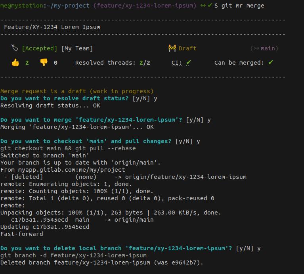This screenshot has height=274, width=304.
Task: Click the downvote count 0
Action: tap(55, 63)
